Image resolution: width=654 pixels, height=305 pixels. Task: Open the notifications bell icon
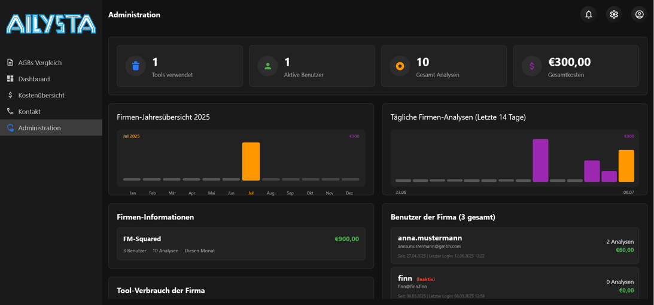[x=588, y=14]
